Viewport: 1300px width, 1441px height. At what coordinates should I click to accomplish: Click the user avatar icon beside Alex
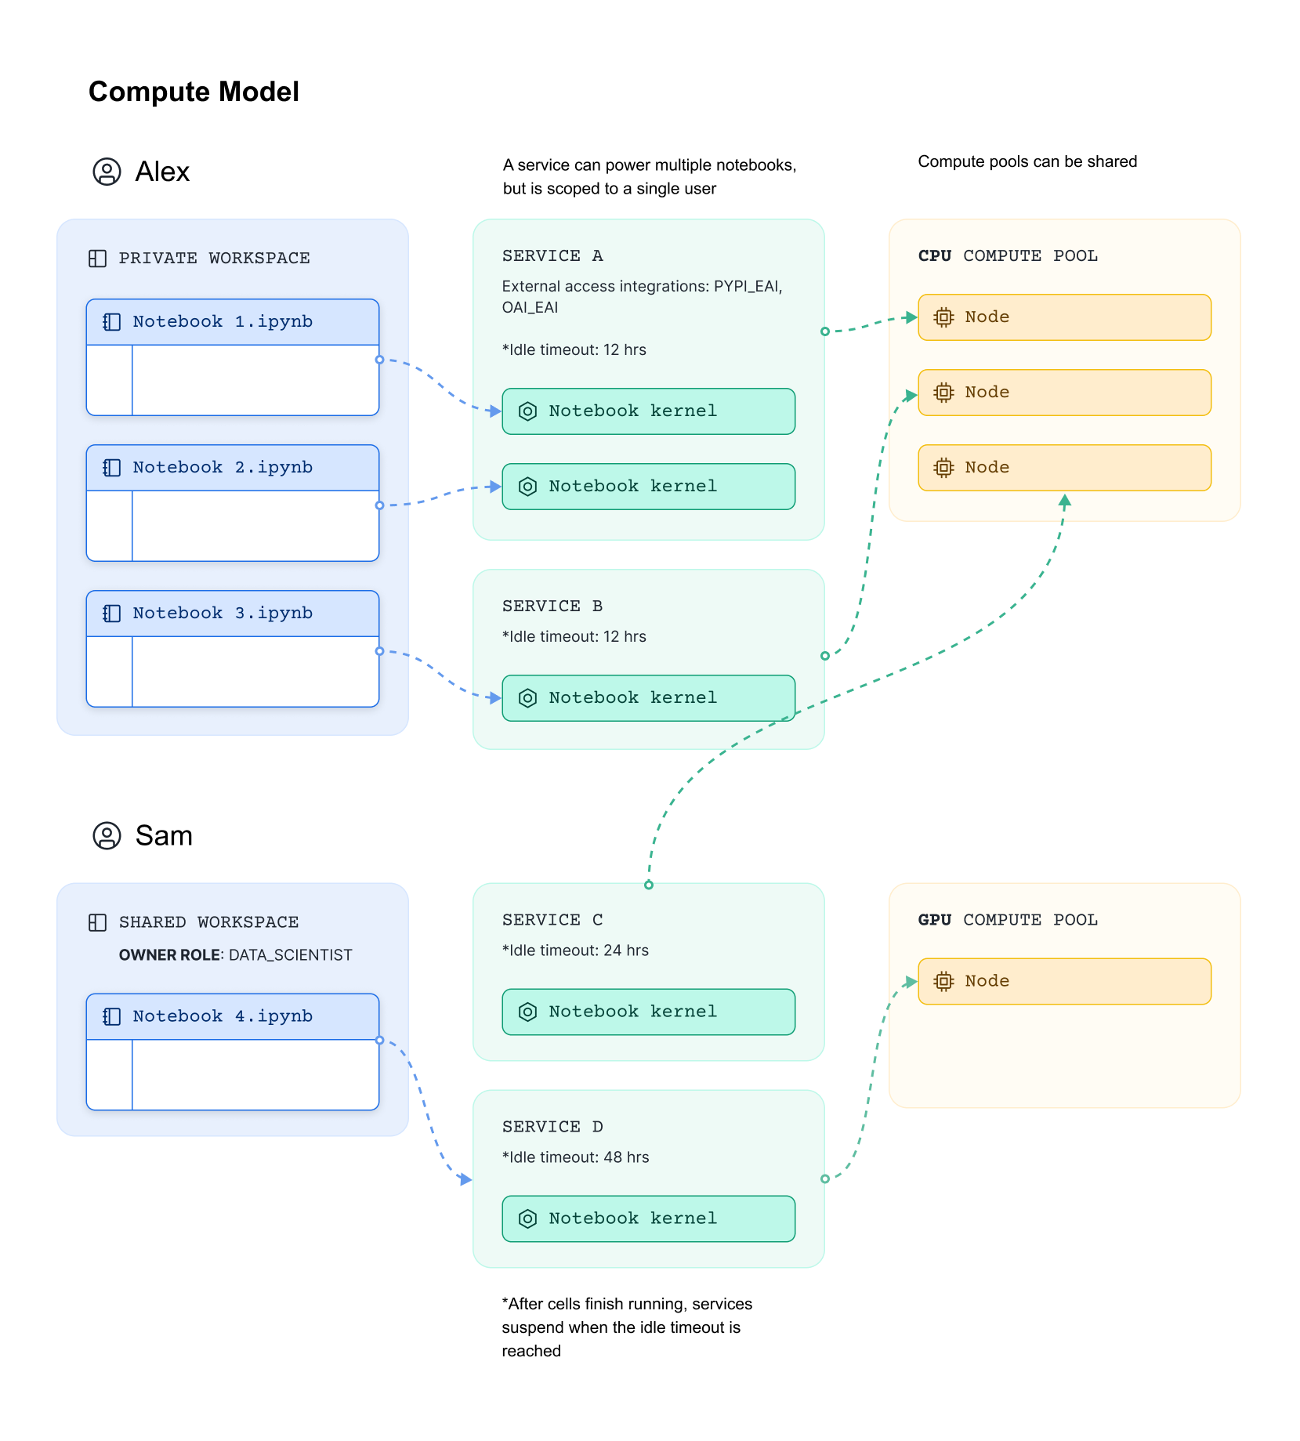click(x=107, y=172)
